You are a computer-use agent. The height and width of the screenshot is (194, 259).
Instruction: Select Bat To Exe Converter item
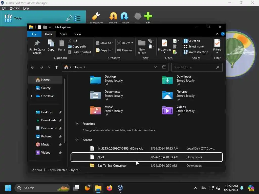146,165
